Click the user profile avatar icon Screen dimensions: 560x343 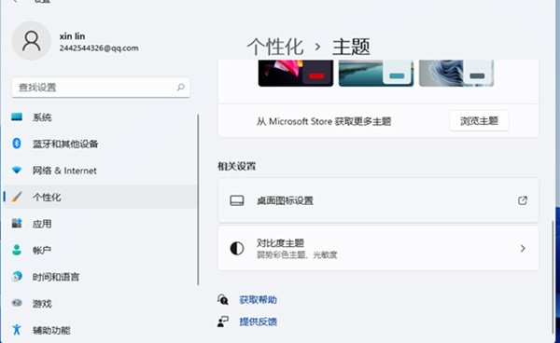coord(32,41)
